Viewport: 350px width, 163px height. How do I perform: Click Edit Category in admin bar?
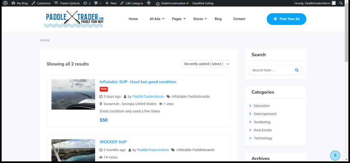tap(132, 3)
